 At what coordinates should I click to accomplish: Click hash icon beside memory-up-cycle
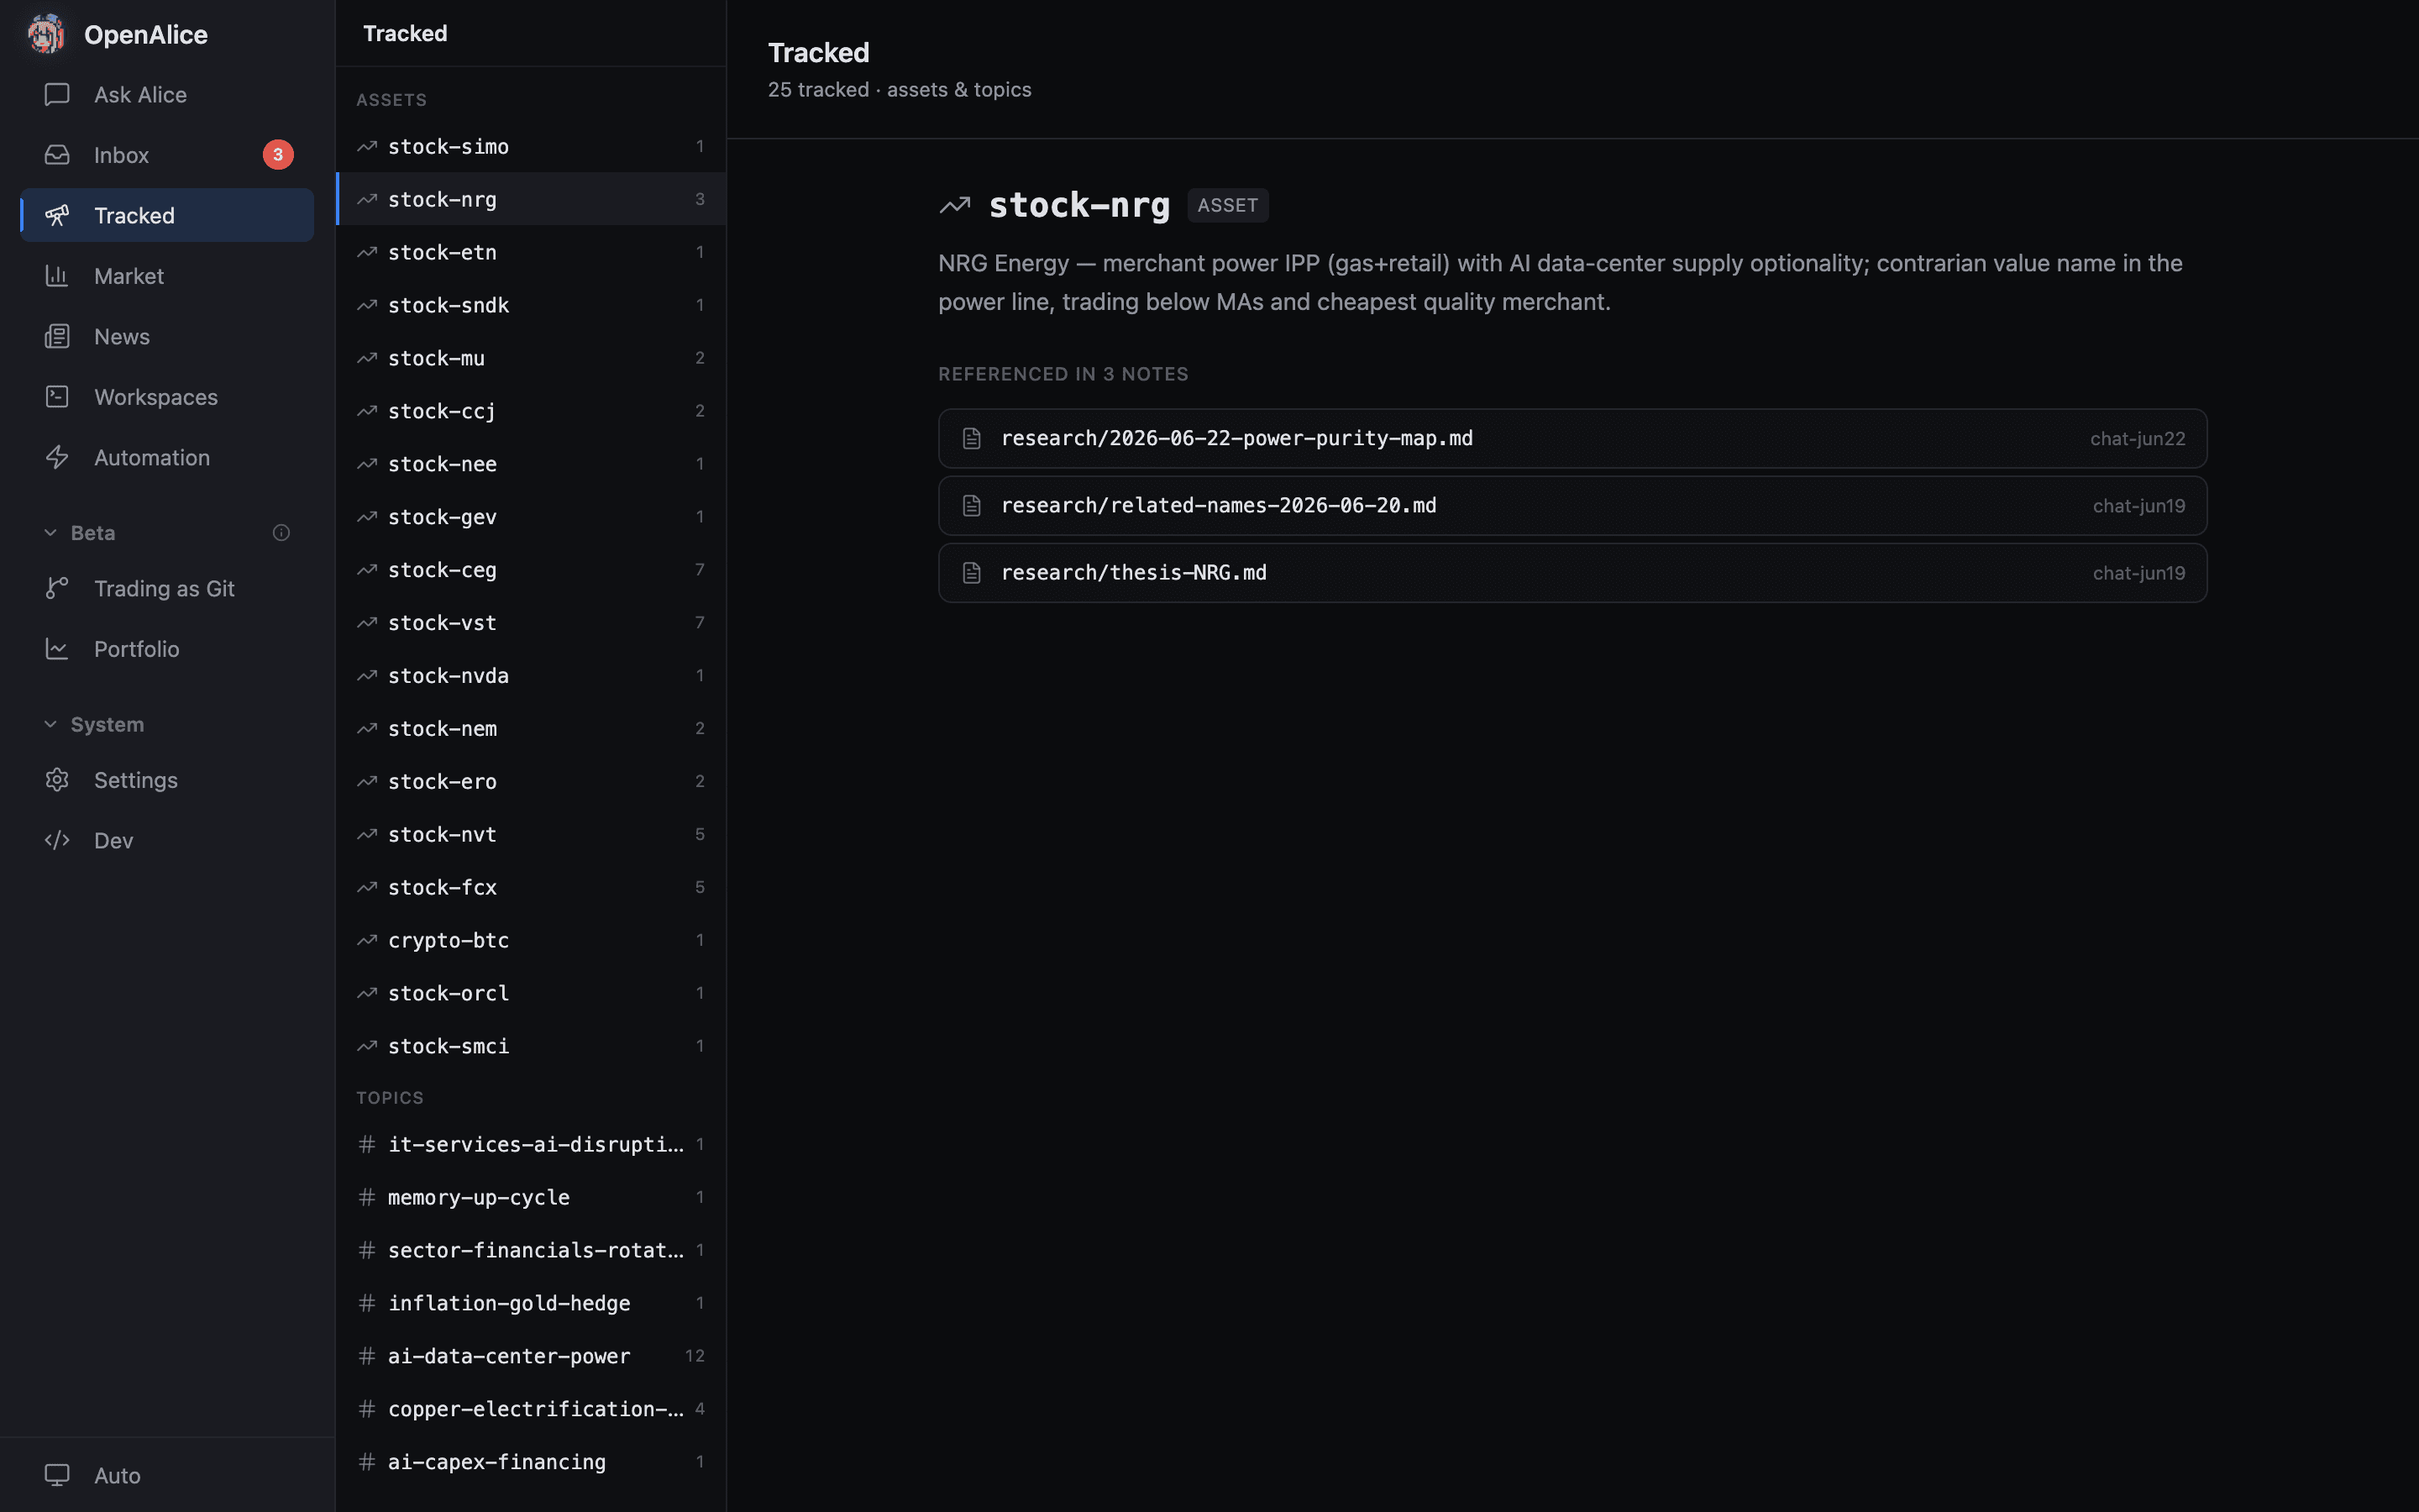(x=367, y=1197)
